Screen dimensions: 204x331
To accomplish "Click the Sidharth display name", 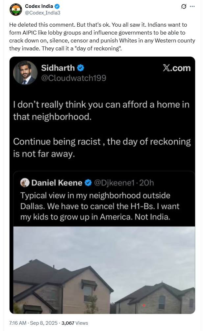I will tap(58, 68).
